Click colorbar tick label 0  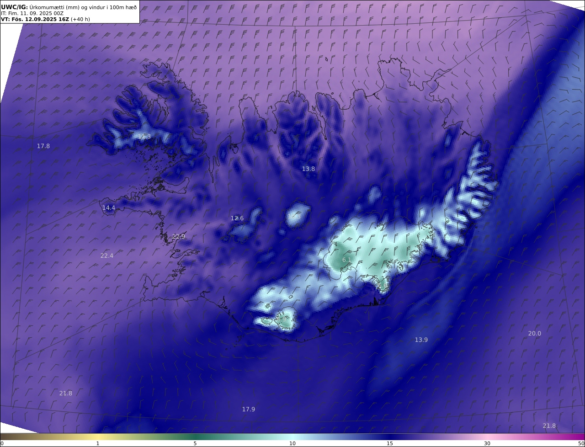coord(2,443)
